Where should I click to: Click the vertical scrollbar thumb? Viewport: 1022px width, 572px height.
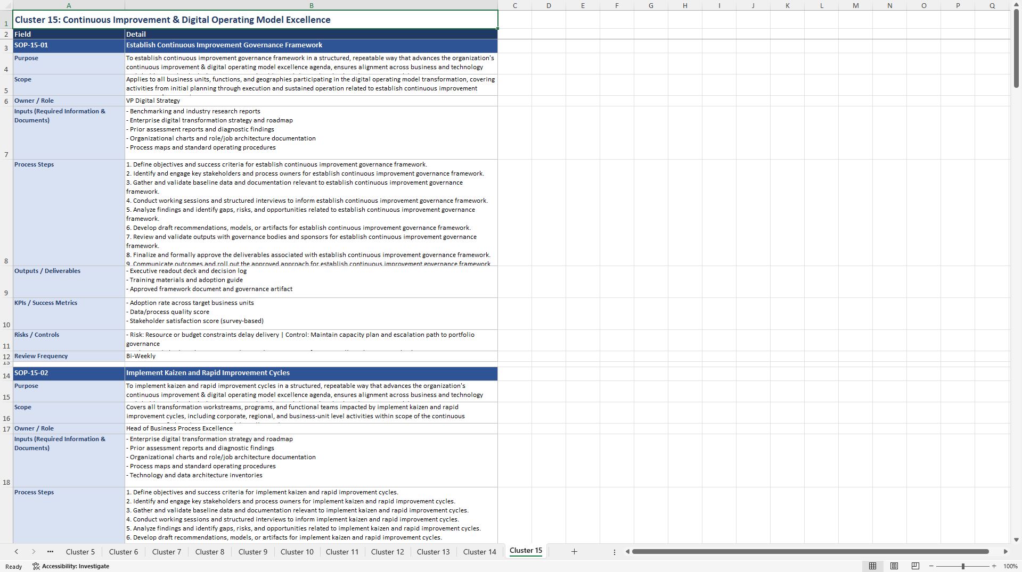1016,48
